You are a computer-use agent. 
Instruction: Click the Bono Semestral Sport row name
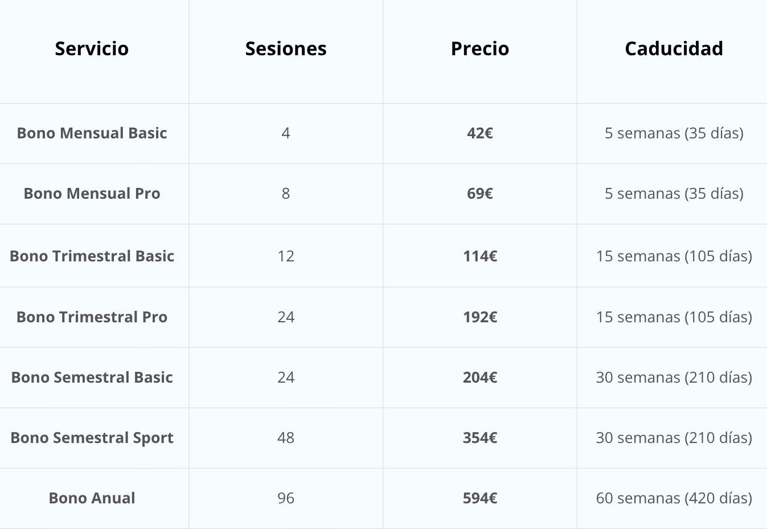pos(92,438)
